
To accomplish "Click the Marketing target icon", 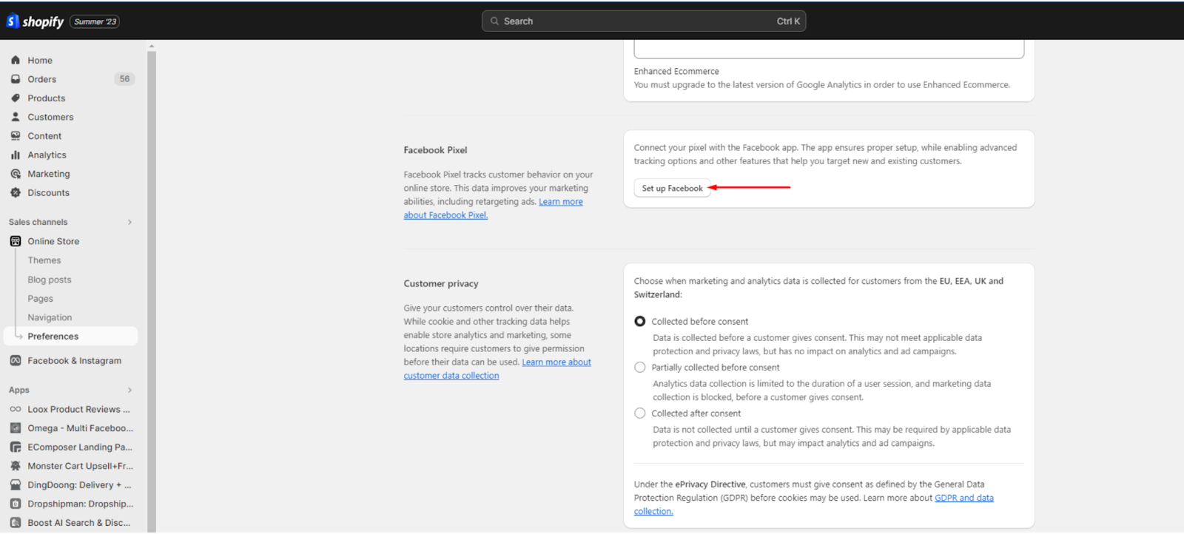I will tap(16, 174).
